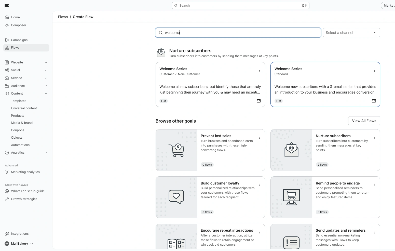Expand the Service sidebar section chevron
395x251 pixels.
coord(46,78)
